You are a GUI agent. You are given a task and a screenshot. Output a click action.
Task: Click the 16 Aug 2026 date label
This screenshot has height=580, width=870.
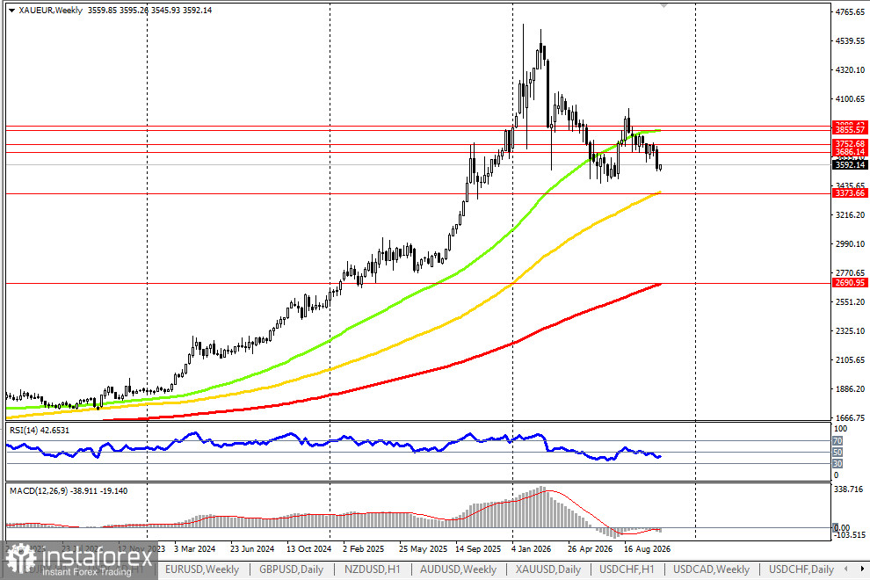tap(647, 549)
